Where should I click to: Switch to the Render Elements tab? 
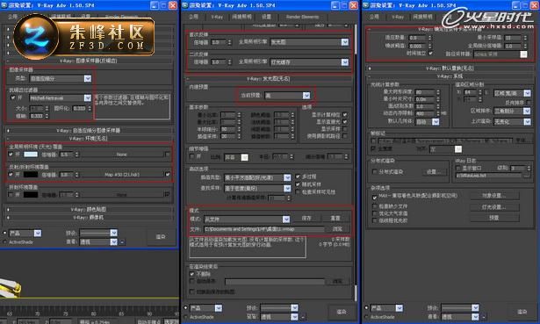302,17
